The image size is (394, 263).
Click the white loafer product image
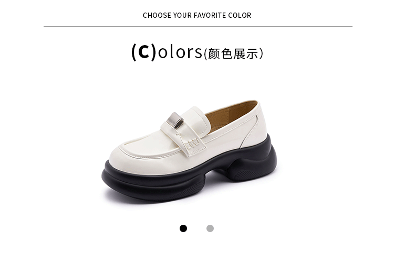(x=189, y=151)
